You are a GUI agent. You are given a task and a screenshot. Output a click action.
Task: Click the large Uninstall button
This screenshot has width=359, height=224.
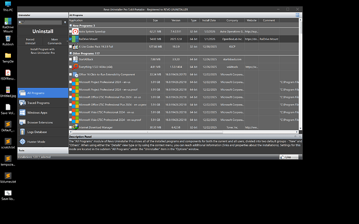(x=42, y=32)
